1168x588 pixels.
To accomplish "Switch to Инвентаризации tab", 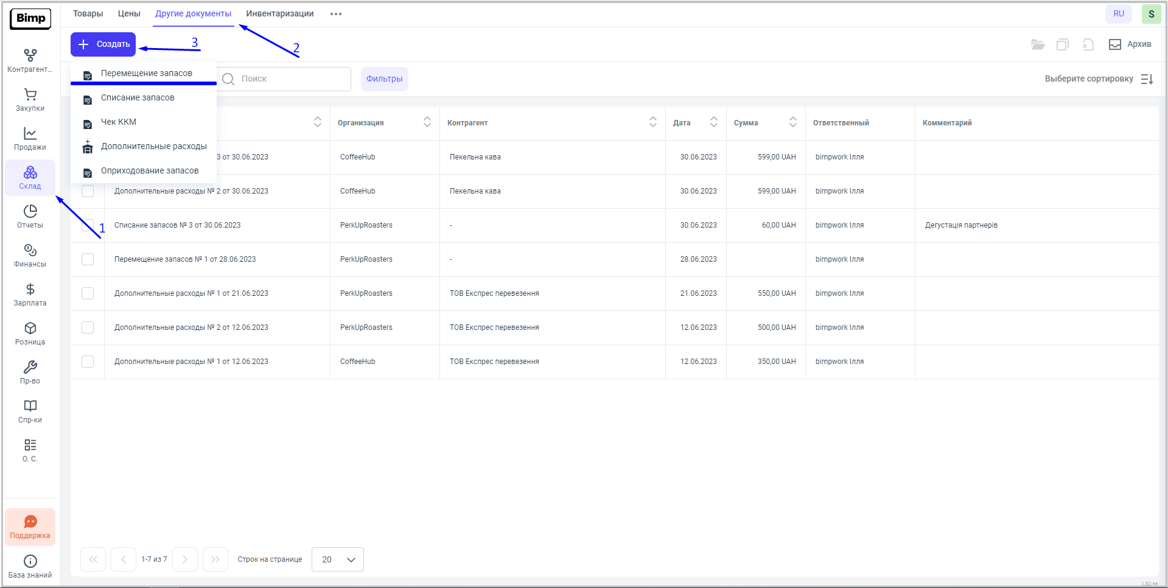I will tap(279, 13).
